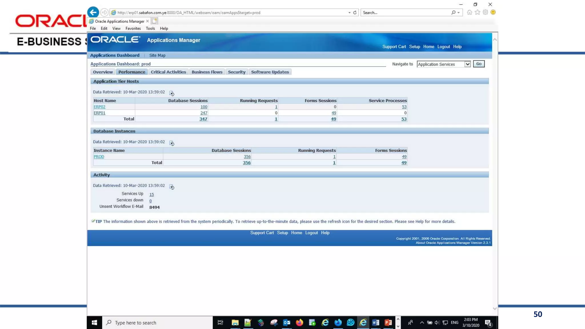Open Firefox from the taskbar

(299, 322)
